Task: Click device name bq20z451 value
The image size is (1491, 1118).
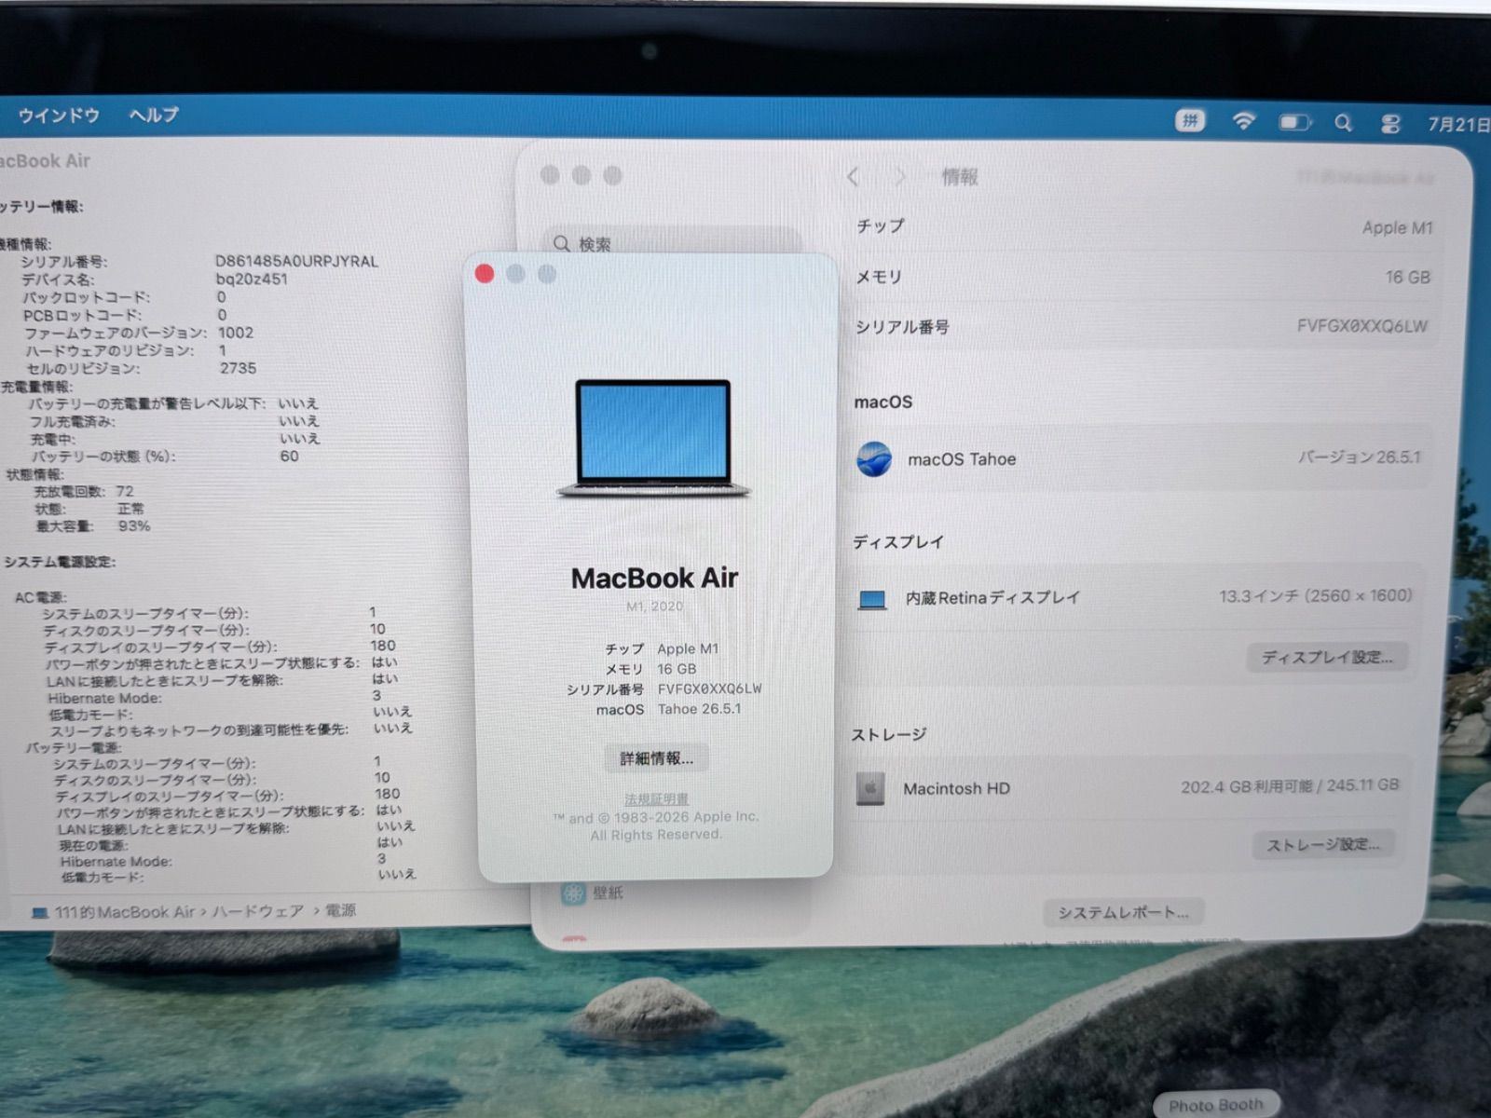Action: 252,279
